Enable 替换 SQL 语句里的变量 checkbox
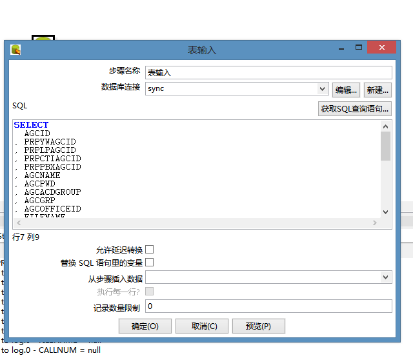Screen dimensions: 413x358 (149, 263)
